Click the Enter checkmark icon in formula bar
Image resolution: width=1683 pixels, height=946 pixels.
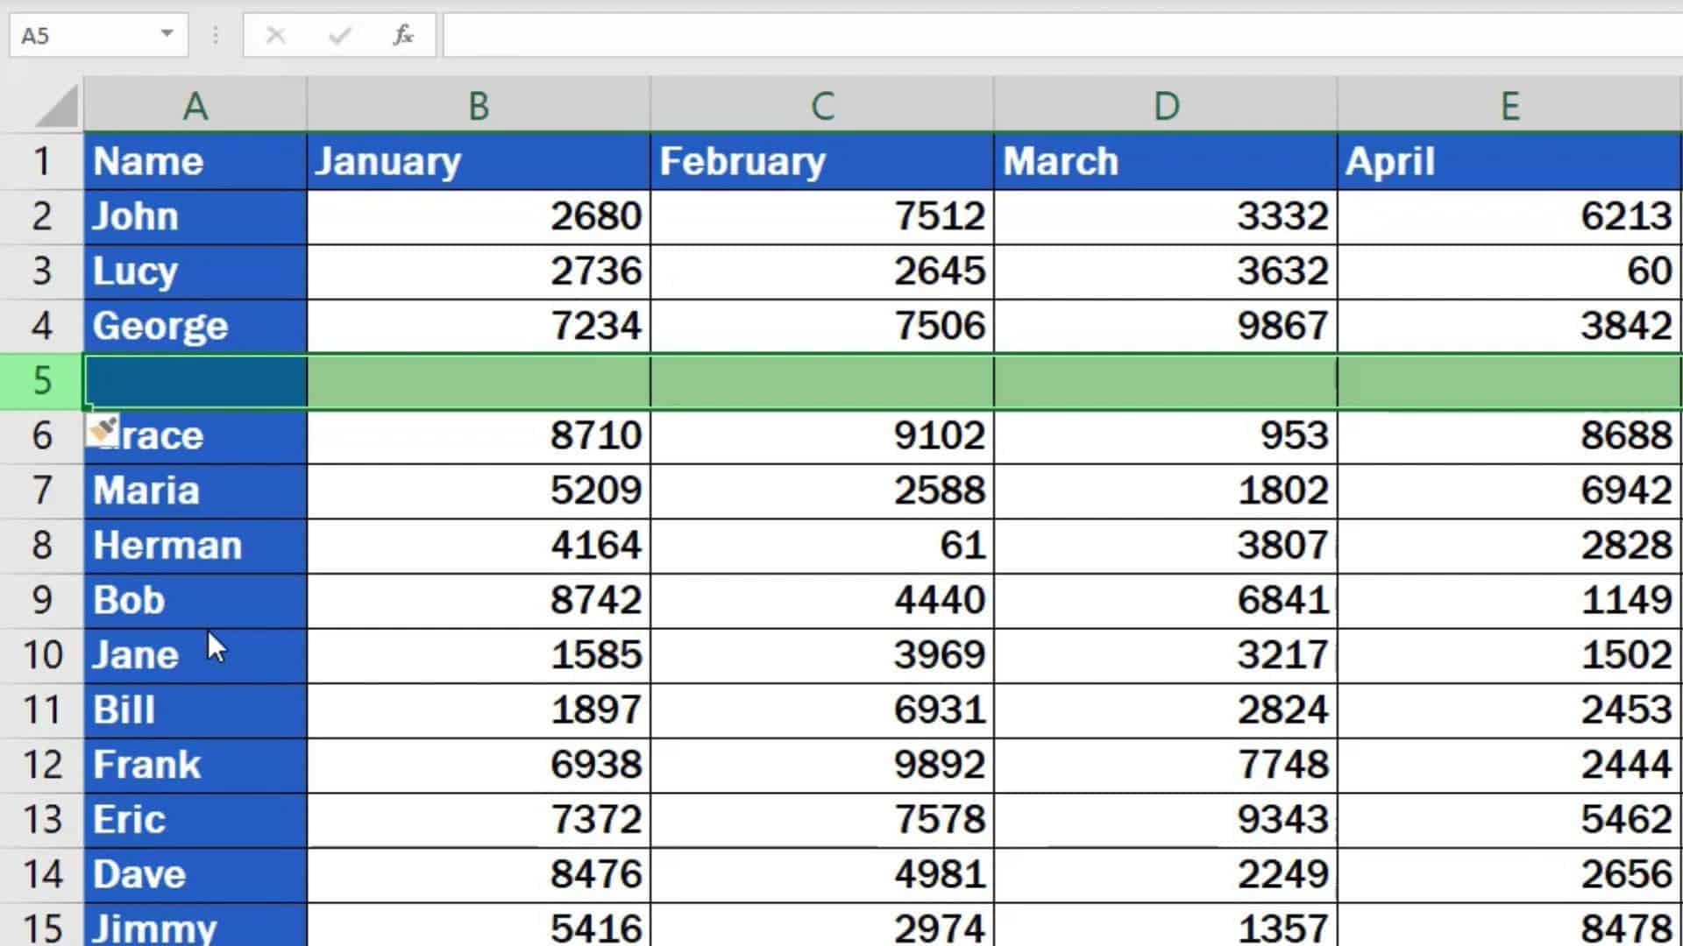pos(339,36)
